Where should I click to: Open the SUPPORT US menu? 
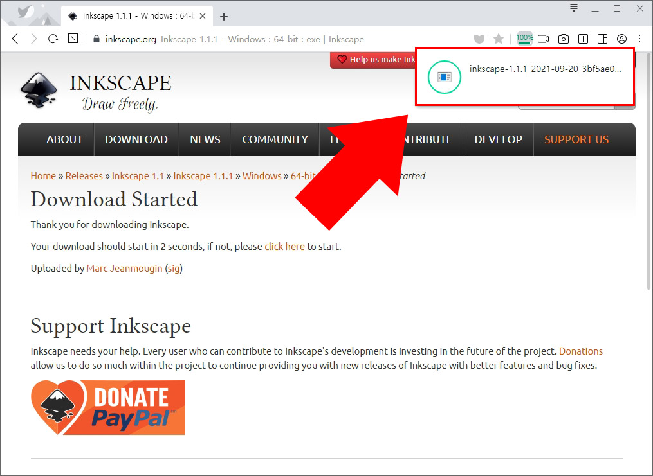click(576, 139)
